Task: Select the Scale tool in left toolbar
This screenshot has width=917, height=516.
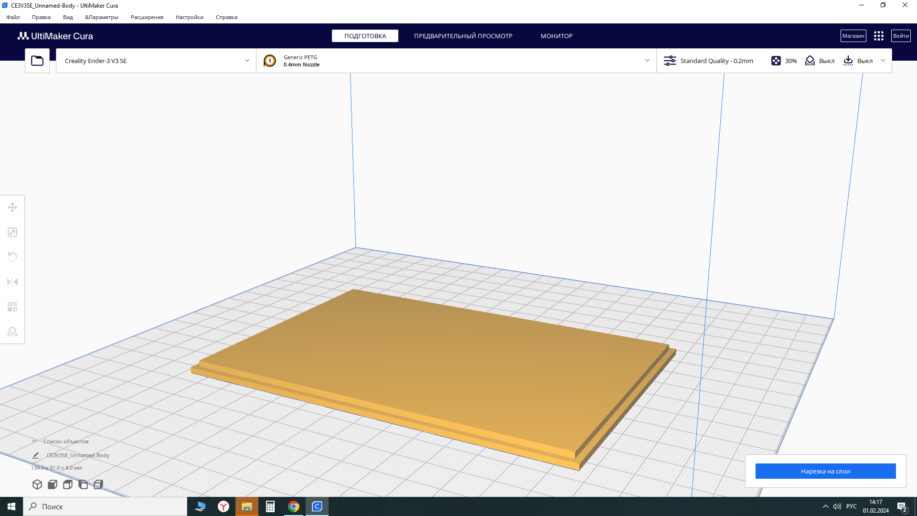Action: click(12, 232)
